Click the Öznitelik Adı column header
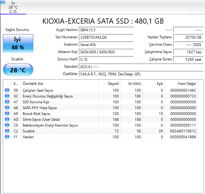Image resolution: width=205 pixels, height=194 pixels. pyautogui.click(x=59, y=84)
